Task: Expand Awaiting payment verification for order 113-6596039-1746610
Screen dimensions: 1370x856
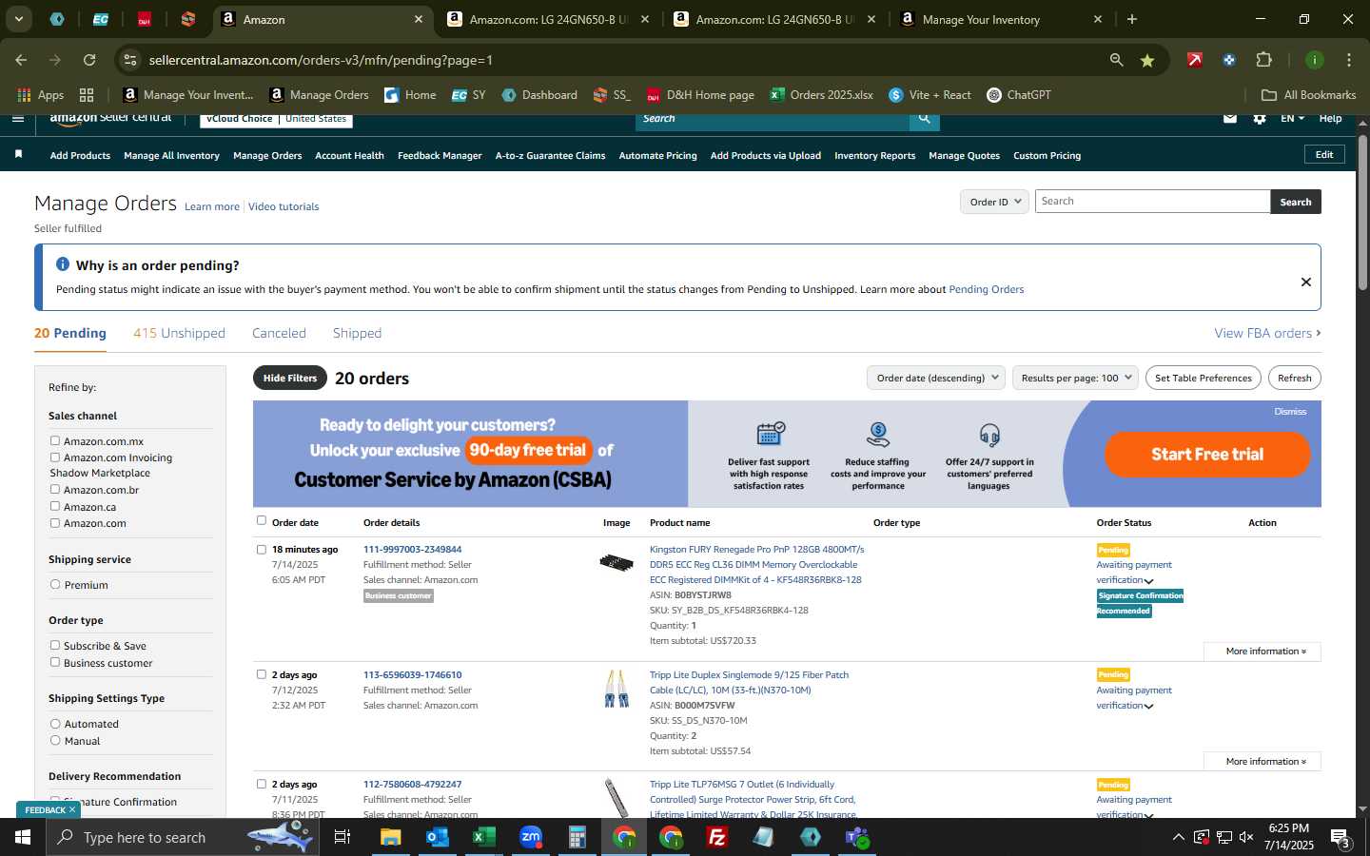Action: pyautogui.click(x=1148, y=707)
